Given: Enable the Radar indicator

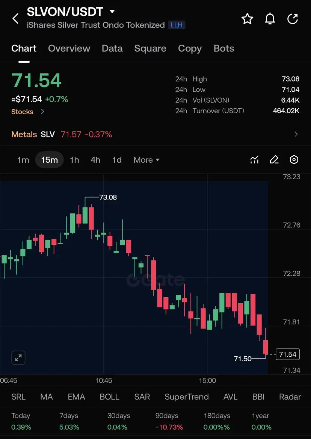Looking at the screenshot, I should [x=290, y=397].
